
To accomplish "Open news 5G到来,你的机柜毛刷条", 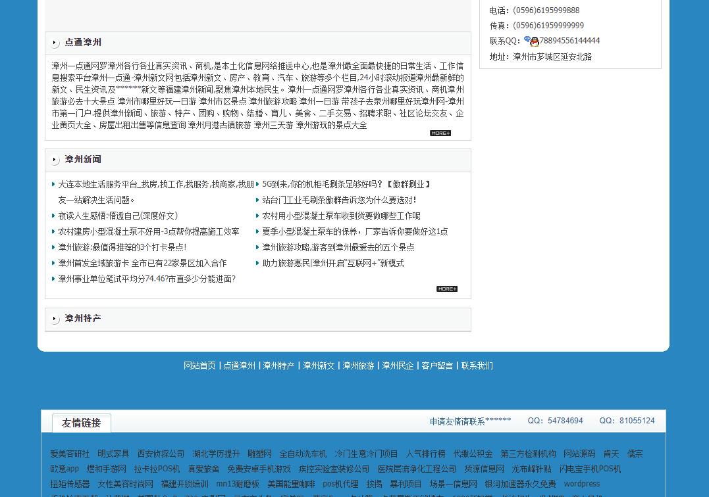I will click(x=347, y=184).
